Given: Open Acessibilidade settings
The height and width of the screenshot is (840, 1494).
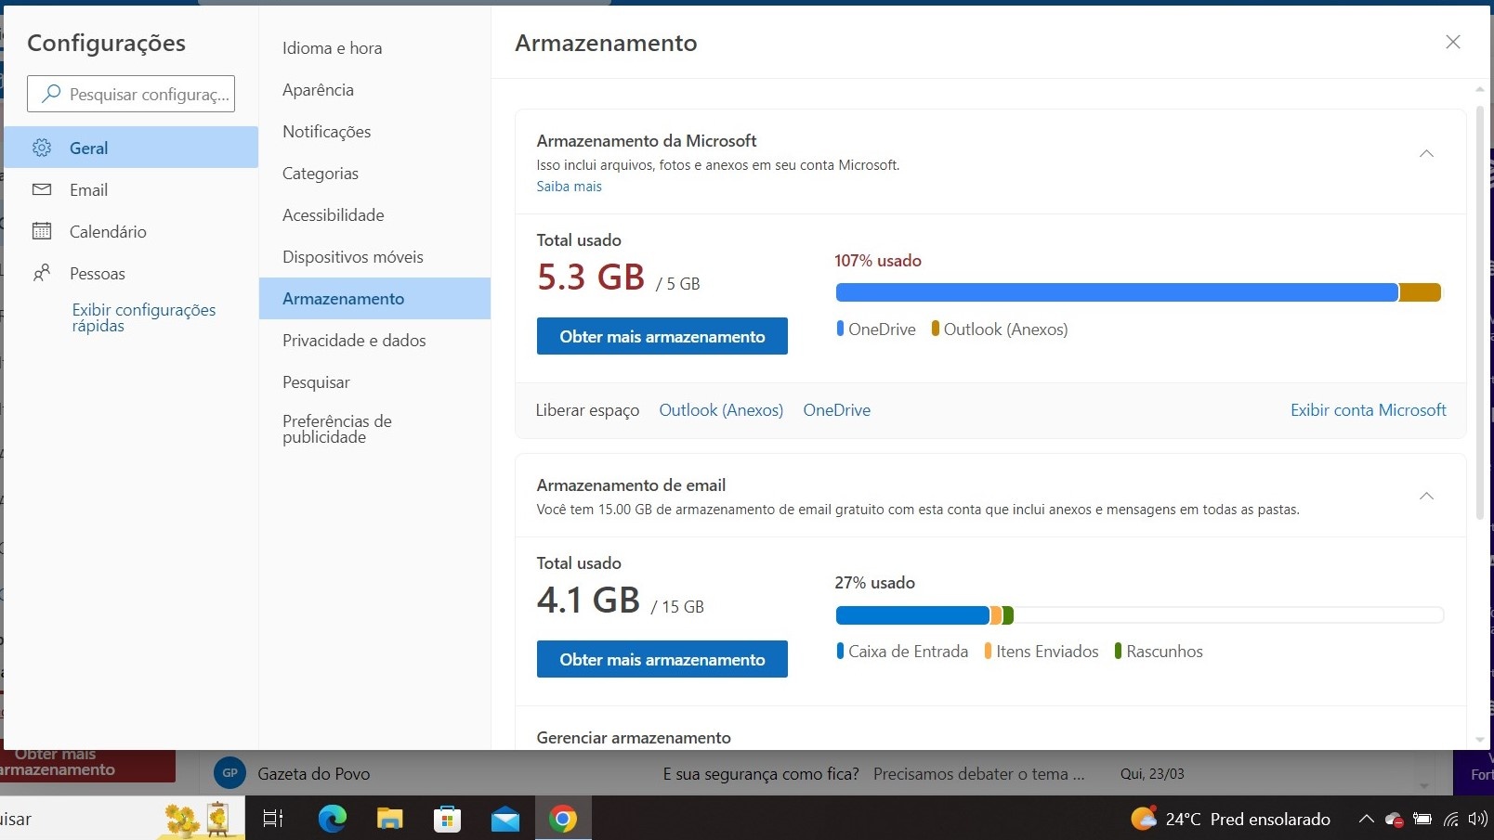Looking at the screenshot, I should coord(374,215).
